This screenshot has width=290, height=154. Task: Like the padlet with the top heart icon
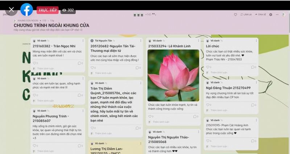pyautogui.click(x=235, y=15)
